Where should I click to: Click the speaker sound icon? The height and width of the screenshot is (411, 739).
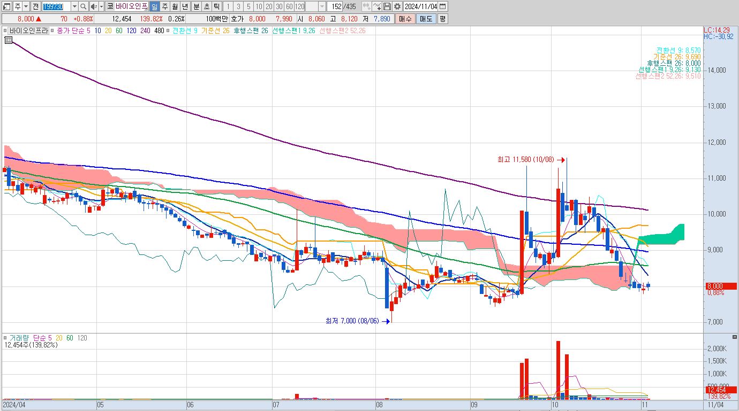click(93, 6)
